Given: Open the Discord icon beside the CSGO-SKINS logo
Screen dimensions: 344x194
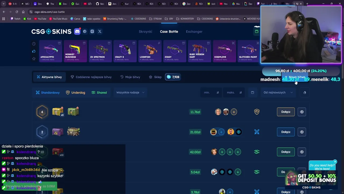Looking at the screenshot, I should [77, 32].
